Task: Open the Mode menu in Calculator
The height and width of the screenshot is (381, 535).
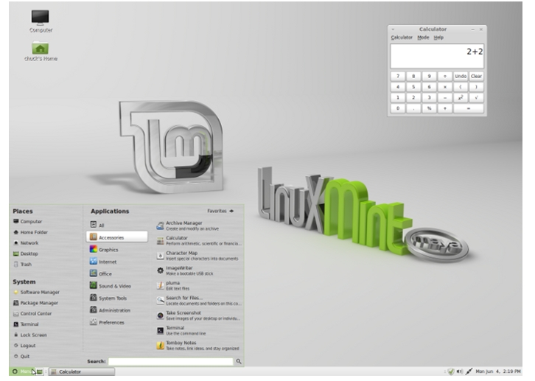Action: pyautogui.click(x=423, y=38)
